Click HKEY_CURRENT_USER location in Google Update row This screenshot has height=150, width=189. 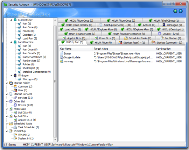coord(169,57)
